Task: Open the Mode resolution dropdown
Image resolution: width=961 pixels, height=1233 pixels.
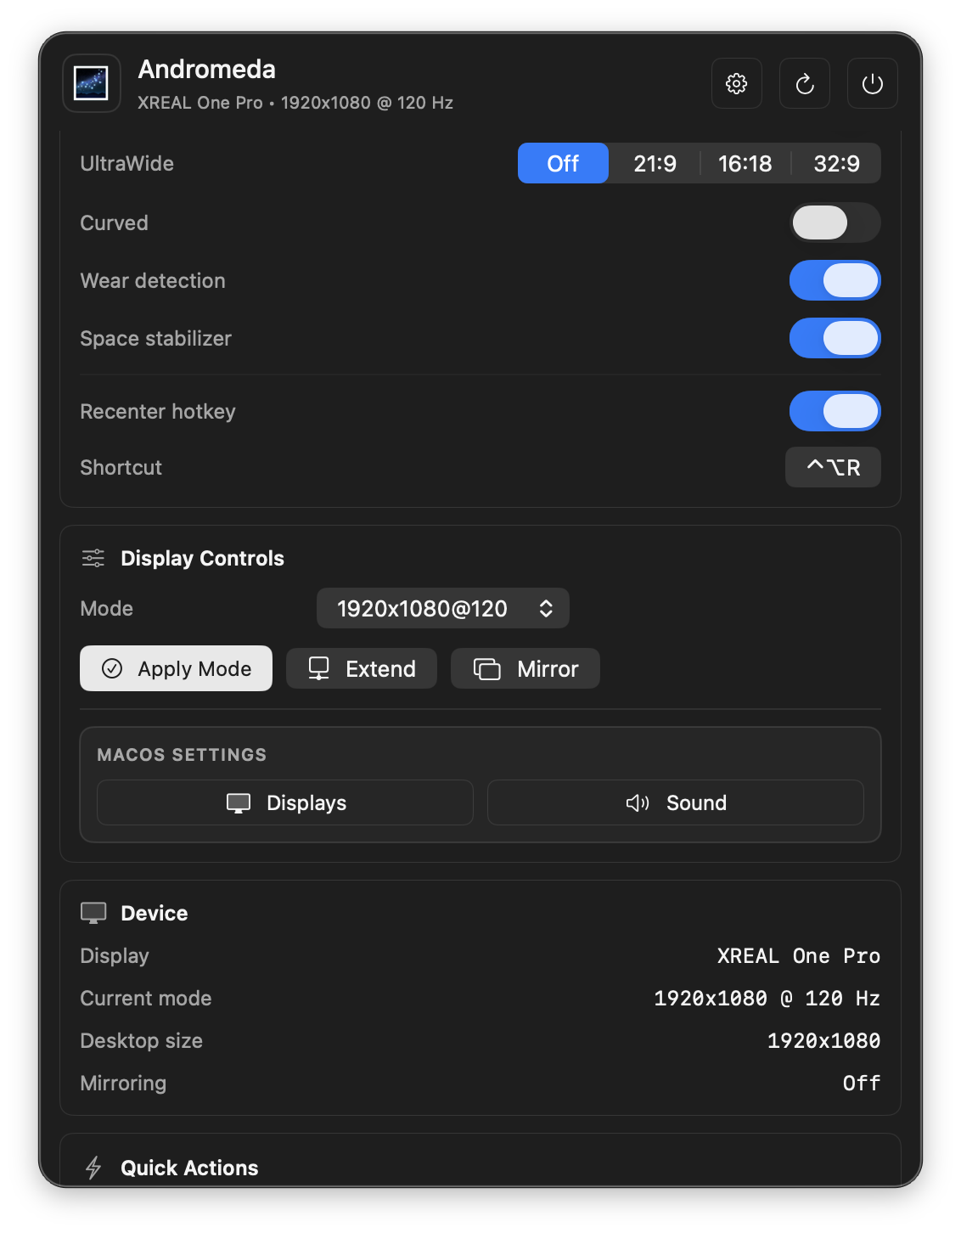Action: pyautogui.click(x=443, y=608)
